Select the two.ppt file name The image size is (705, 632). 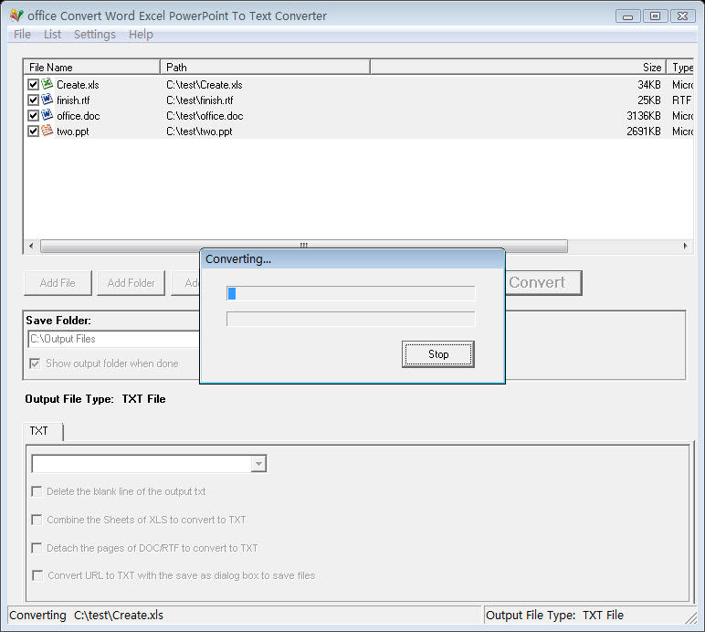[x=73, y=132]
